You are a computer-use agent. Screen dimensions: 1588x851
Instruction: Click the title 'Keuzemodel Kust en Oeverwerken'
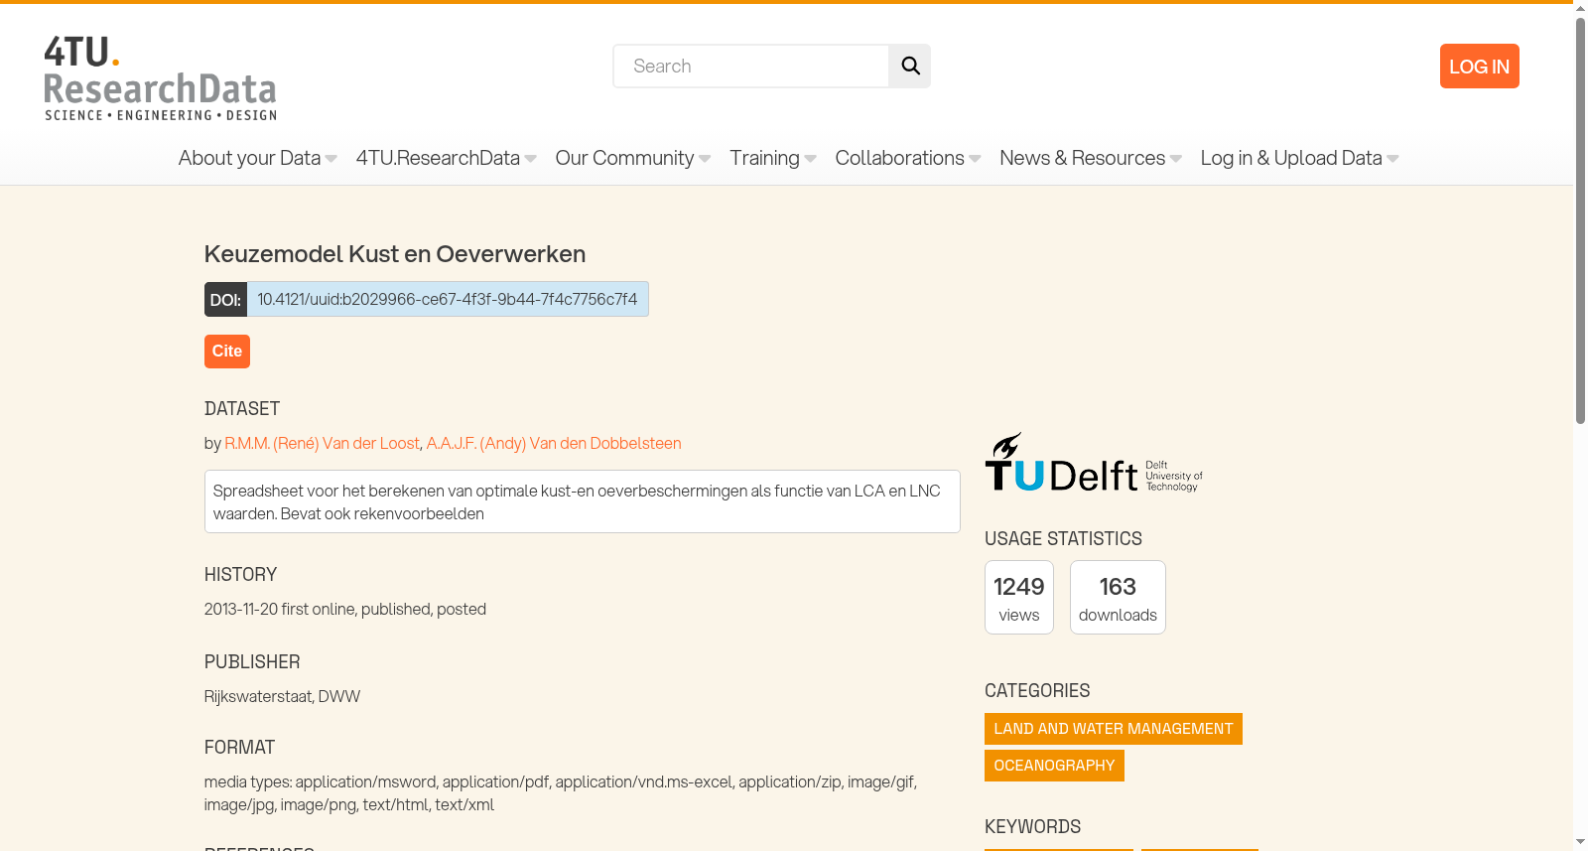tap(395, 254)
